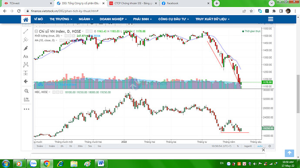300x168 pixels.
Task: Open Microsoft Word from the taskbar
Action: (101, 164)
